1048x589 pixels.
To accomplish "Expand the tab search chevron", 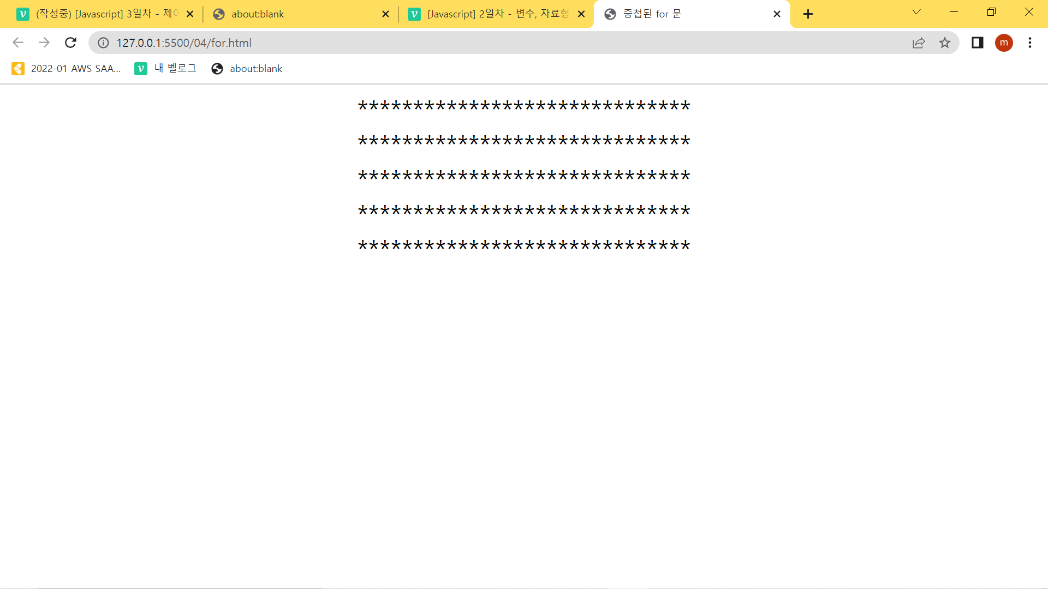I will 916,12.
